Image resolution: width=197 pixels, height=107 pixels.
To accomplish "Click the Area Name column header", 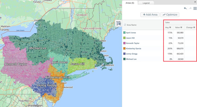I will pos(131,25).
